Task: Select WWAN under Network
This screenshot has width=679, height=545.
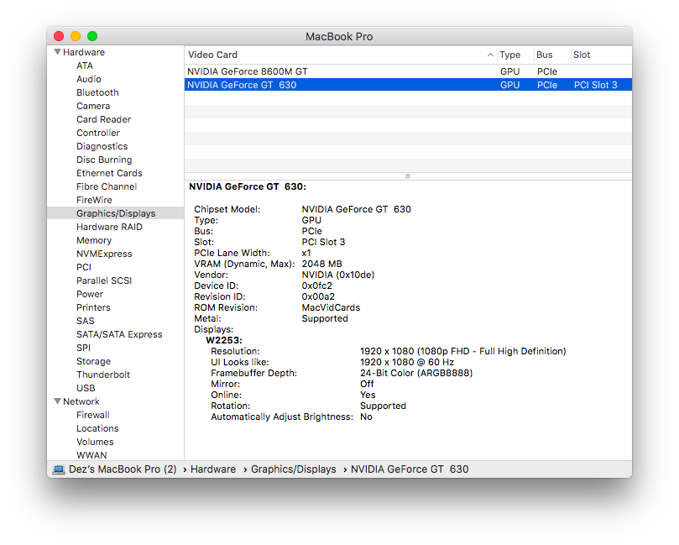Action: [x=91, y=455]
